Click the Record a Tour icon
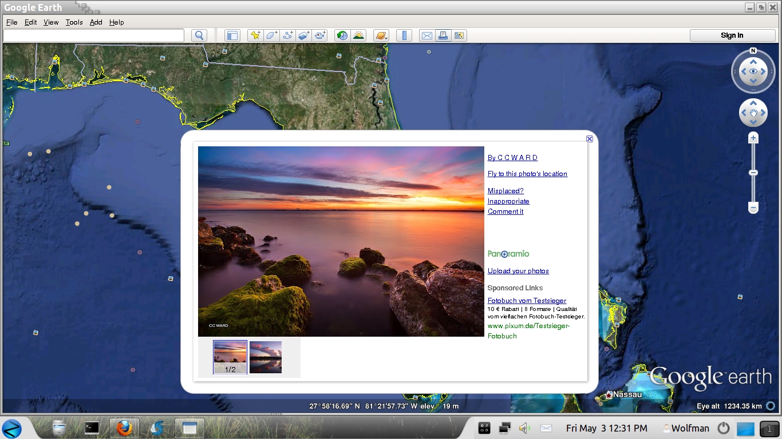This screenshot has width=782, height=439. [x=319, y=35]
